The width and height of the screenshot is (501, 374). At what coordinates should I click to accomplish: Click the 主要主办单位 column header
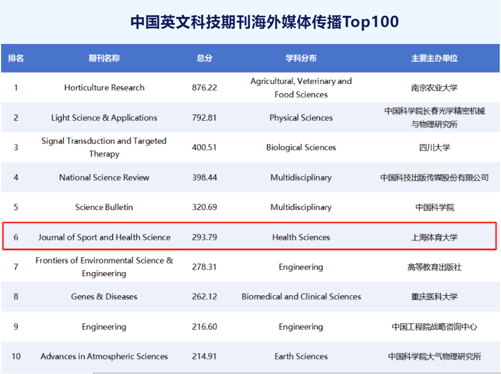pyautogui.click(x=434, y=58)
